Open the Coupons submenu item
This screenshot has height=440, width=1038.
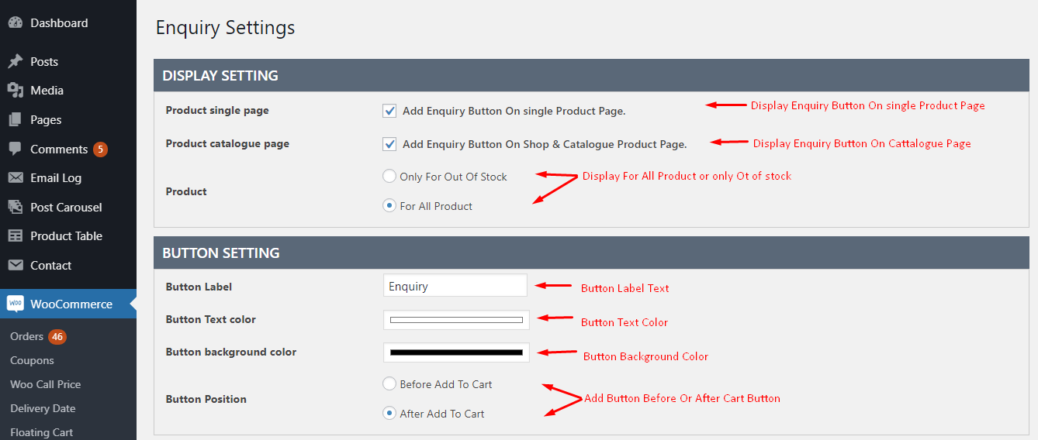[x=32, y=360]
